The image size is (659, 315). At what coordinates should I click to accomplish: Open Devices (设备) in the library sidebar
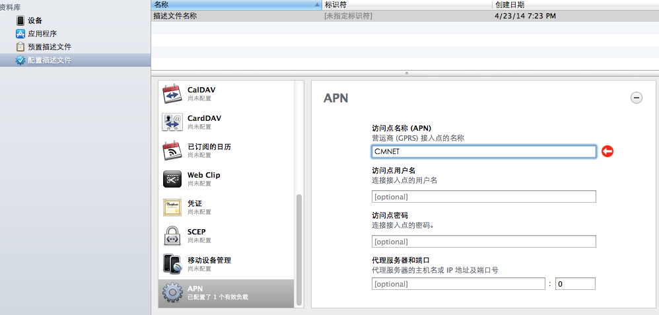point(36,20)
